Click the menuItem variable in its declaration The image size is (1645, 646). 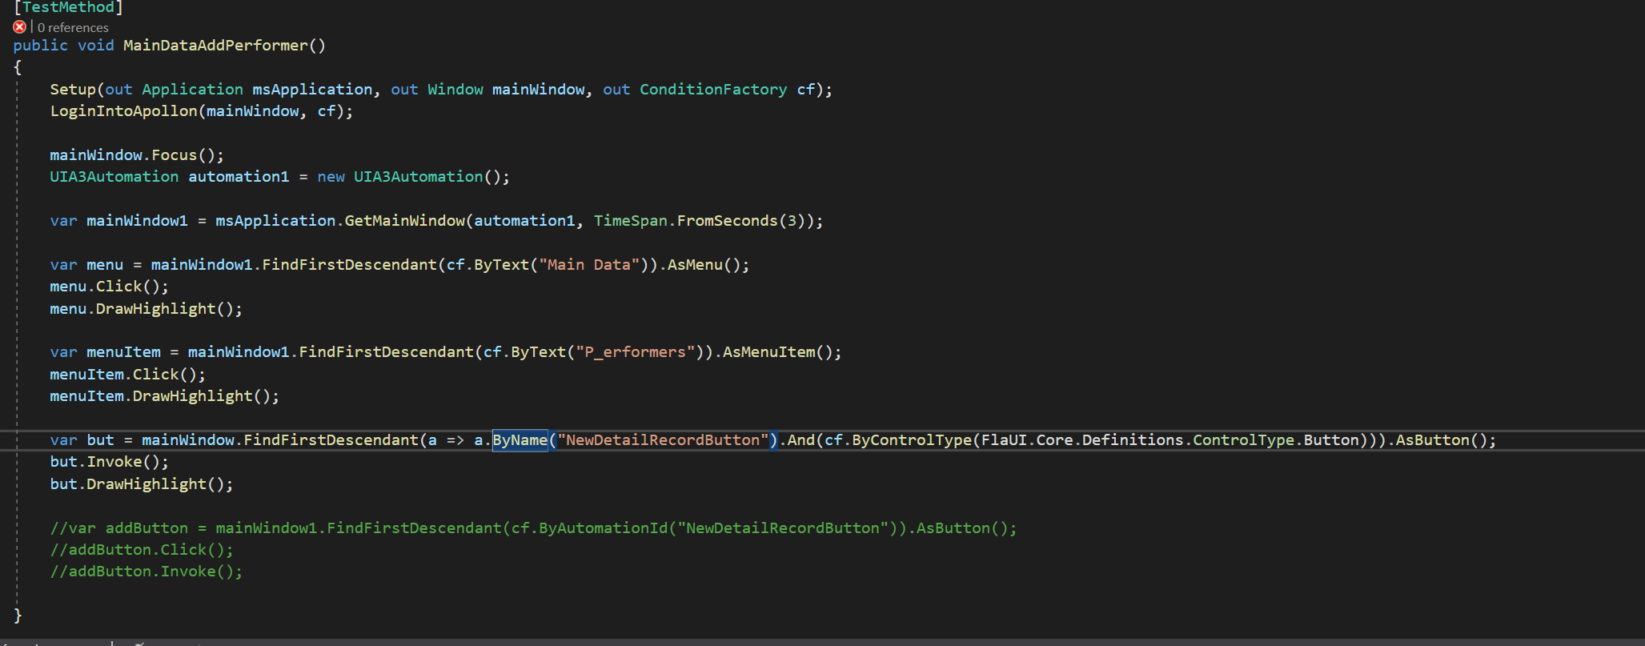pos(123,352)
